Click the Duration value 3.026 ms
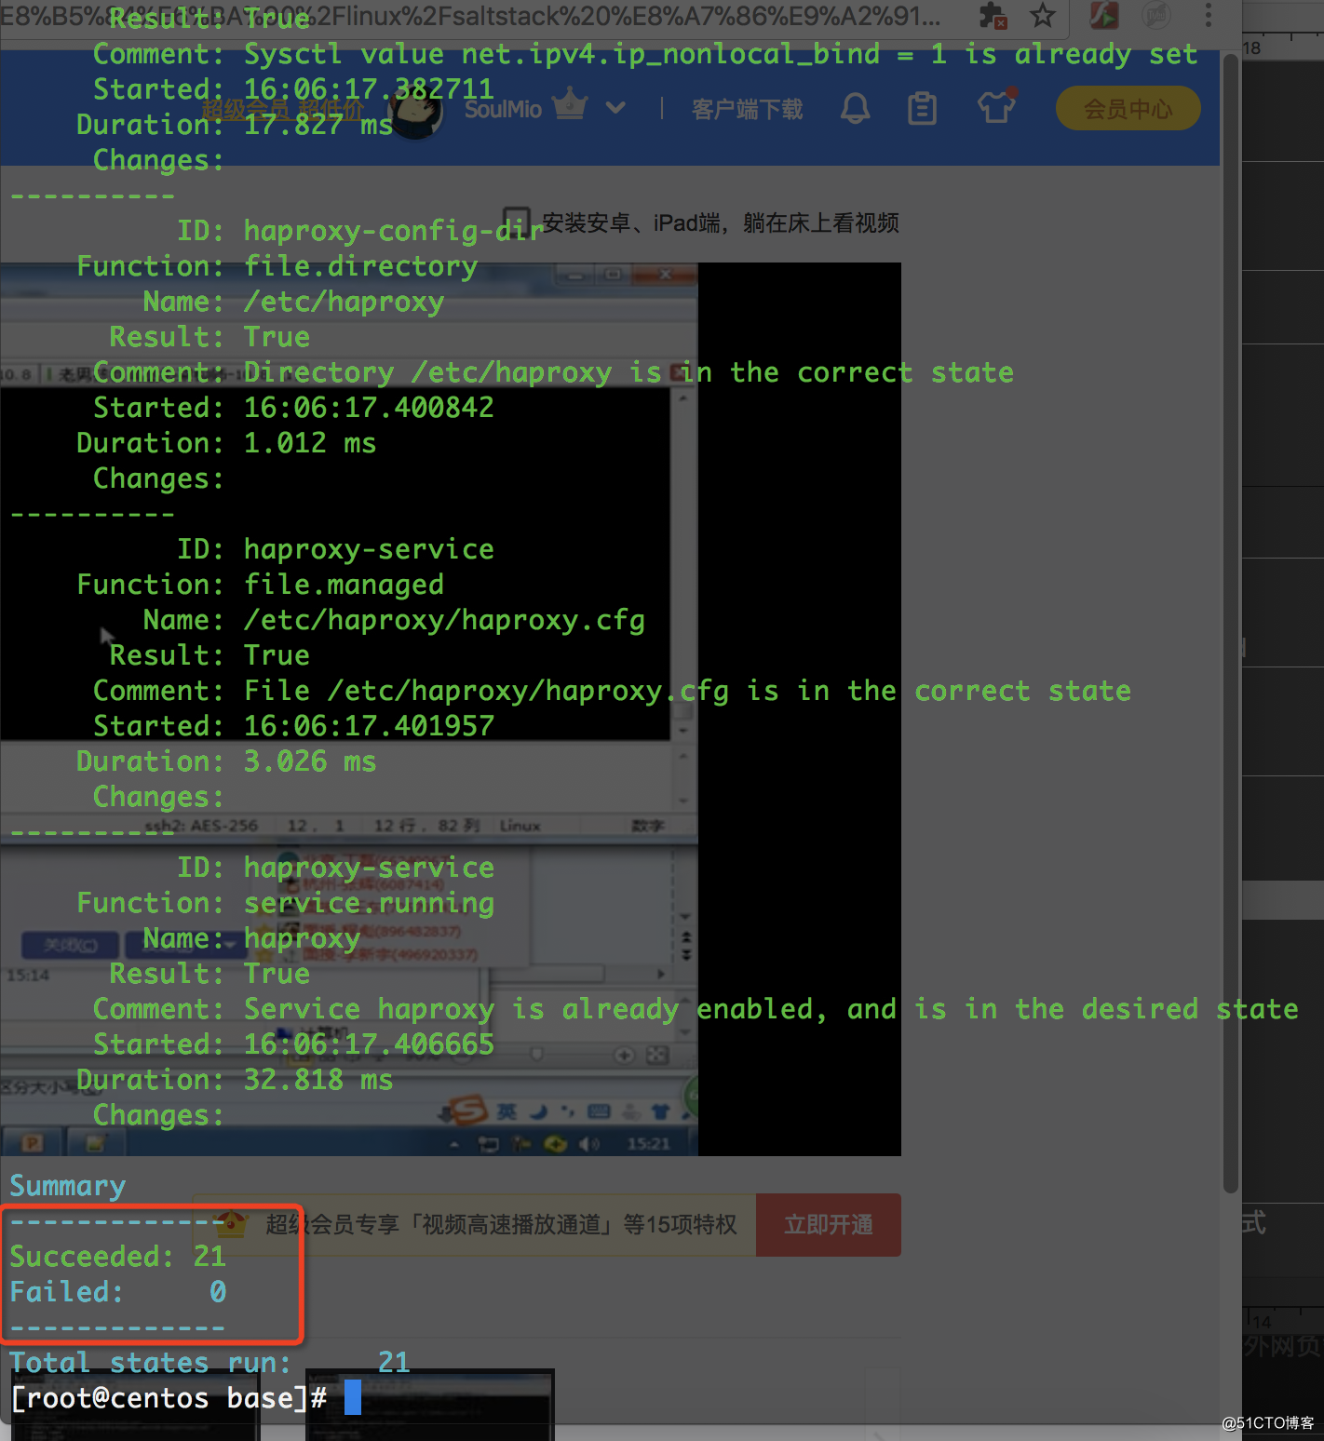The height and width of the screenshot is (1441, 1324). pyautogui.click(x=310, y=761)
